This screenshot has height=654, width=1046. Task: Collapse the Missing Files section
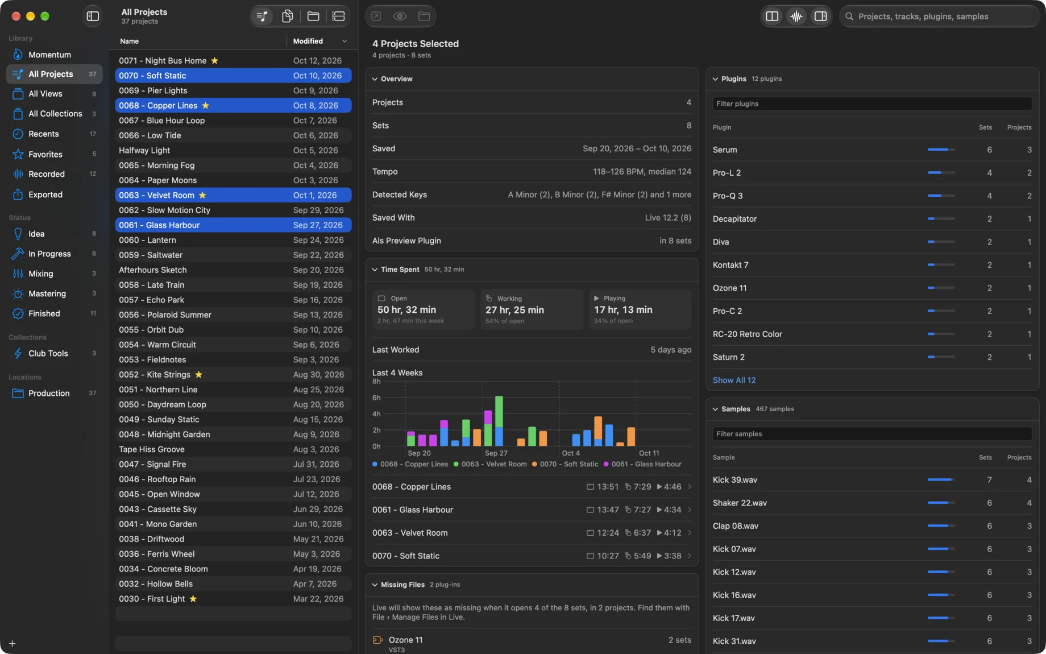(x=375, y=585)
